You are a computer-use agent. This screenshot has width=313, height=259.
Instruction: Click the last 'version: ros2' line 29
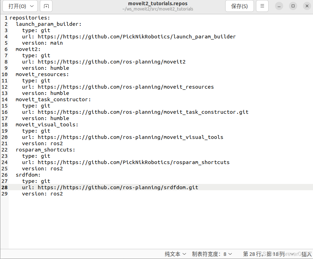(x=42, y=194)
